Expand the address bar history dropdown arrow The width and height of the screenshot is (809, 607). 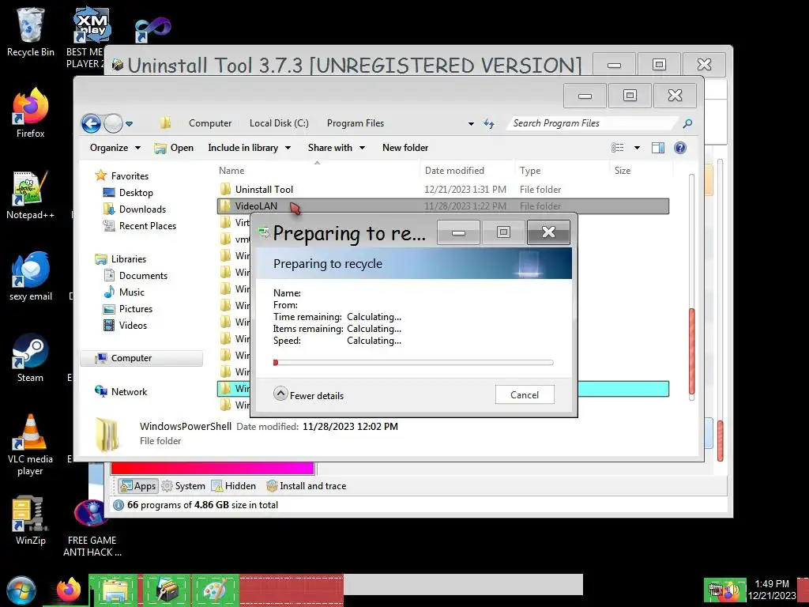[x=471, y=124]
